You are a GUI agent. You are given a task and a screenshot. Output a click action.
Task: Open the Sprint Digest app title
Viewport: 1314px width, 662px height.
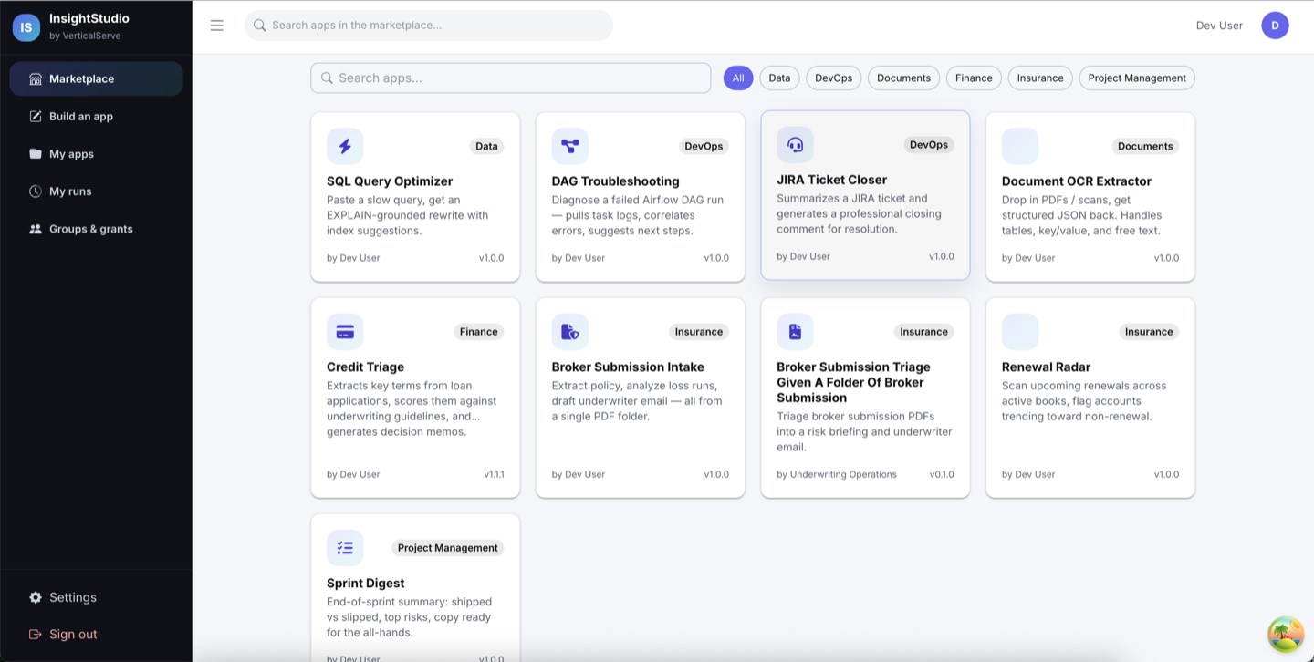[x=365, y=584]
